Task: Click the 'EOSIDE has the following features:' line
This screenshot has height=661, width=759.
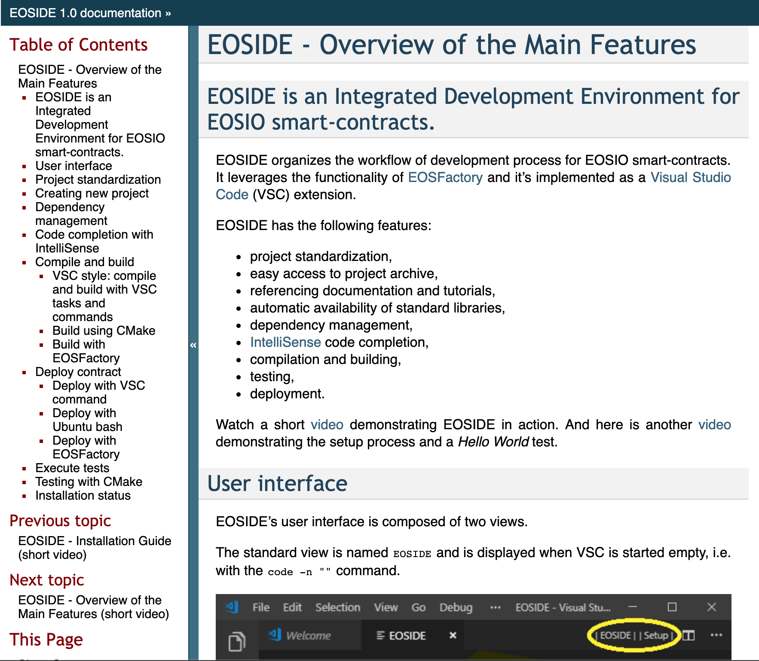Action: click(x=324, y=225)
